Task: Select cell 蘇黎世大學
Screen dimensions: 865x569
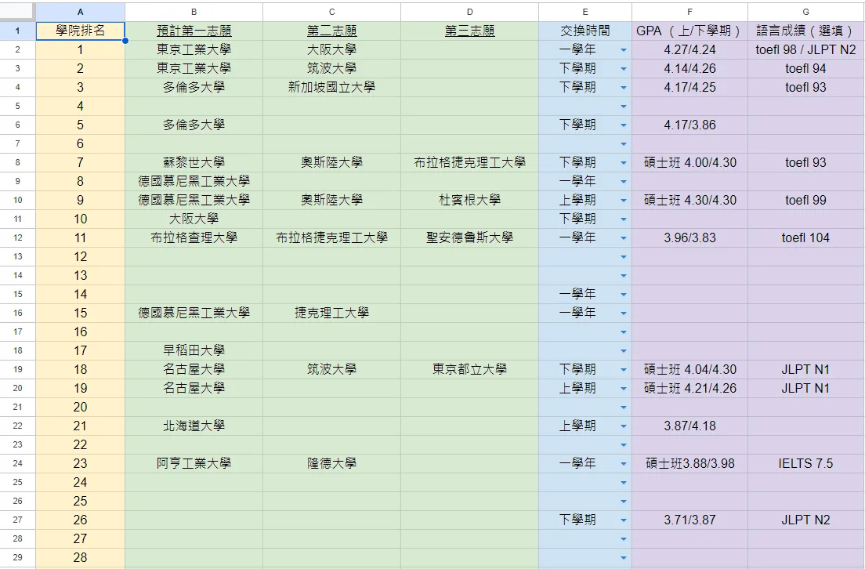Action: pyautogui.click(x=194, y=162)
